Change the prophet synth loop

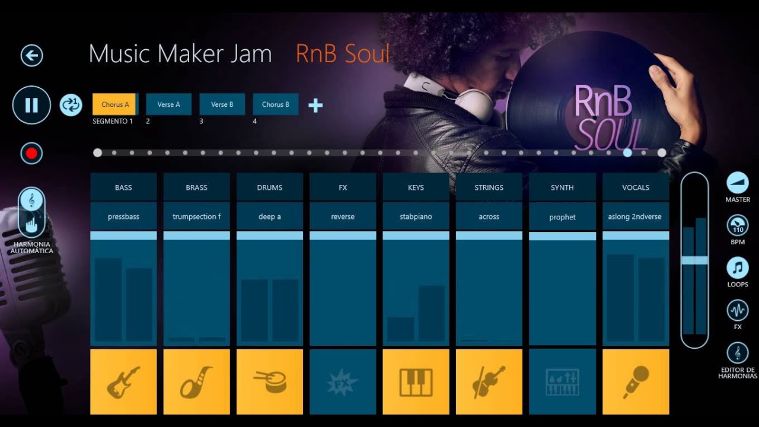562,216
